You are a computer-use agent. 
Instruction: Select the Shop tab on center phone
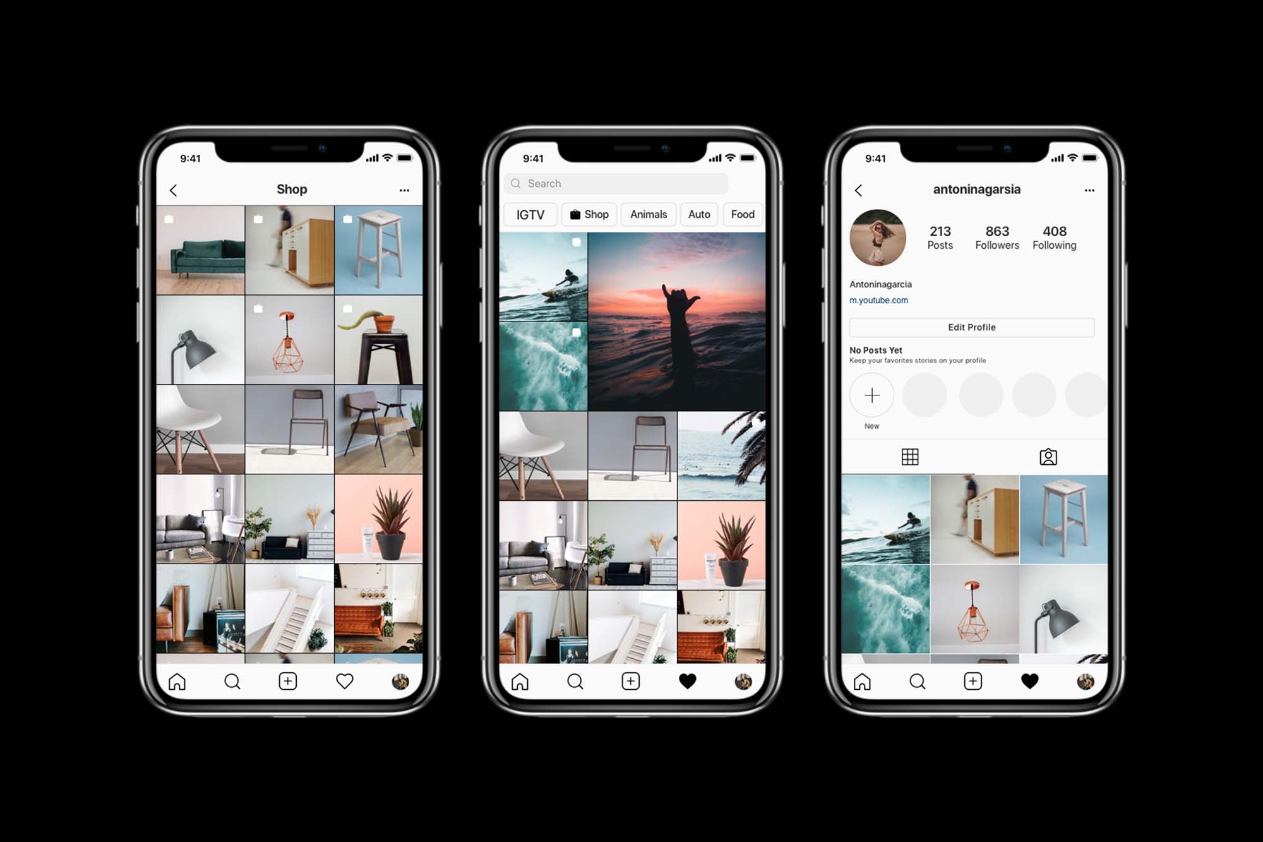click(590, 214)
